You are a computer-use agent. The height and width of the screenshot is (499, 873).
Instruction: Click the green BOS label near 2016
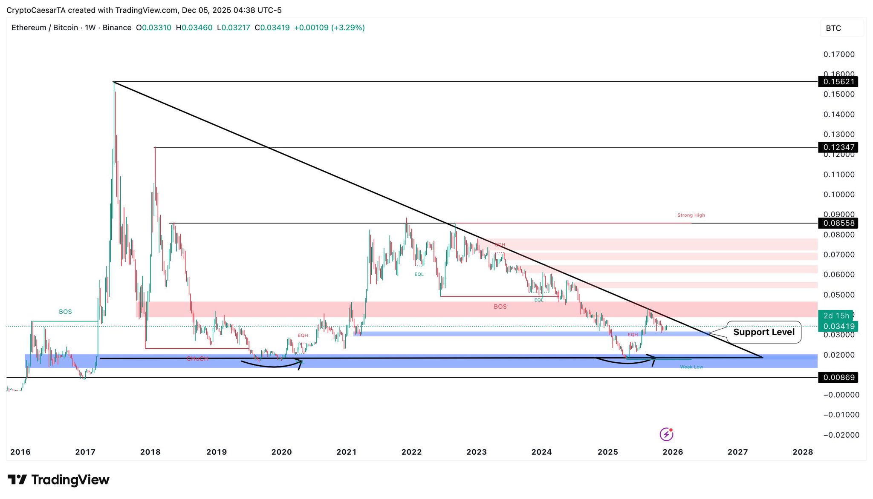pyautogui.click(x=65, y=312)
